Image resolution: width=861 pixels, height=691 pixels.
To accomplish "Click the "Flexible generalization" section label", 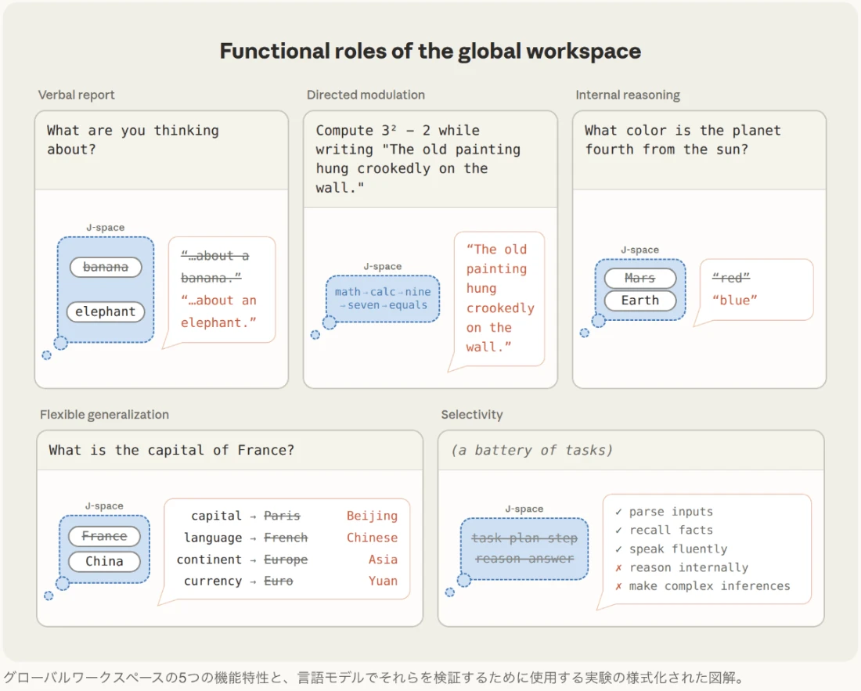I will (104, 415).
